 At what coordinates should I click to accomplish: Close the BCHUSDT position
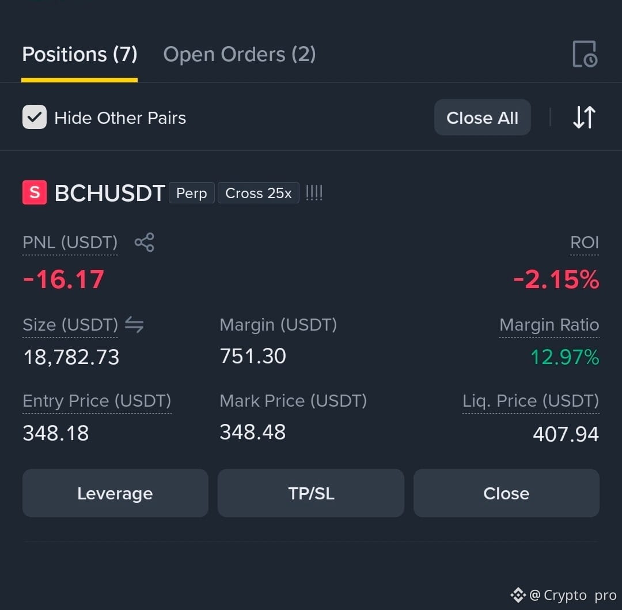click(506, 493)
